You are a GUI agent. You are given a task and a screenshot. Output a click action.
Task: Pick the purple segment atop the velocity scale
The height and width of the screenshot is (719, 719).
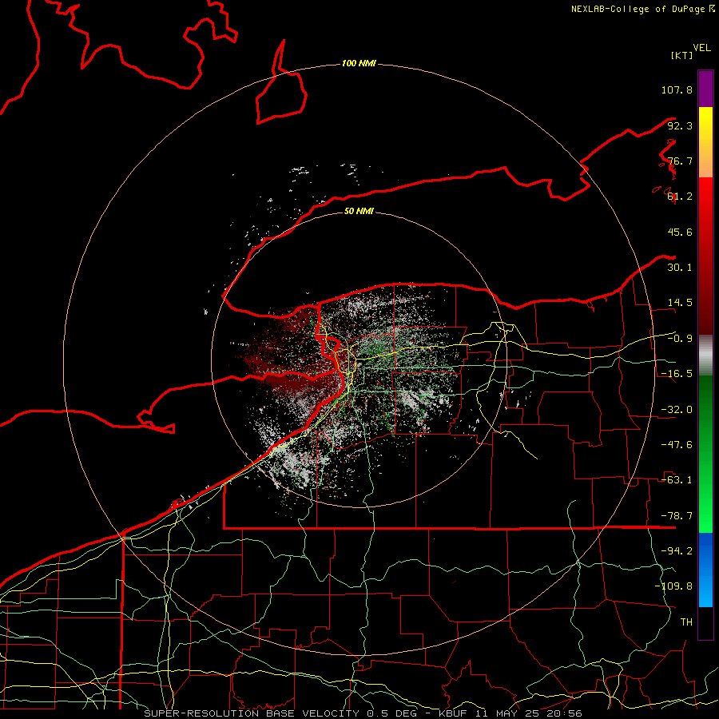pyautogui.click(x=705, y=89)
